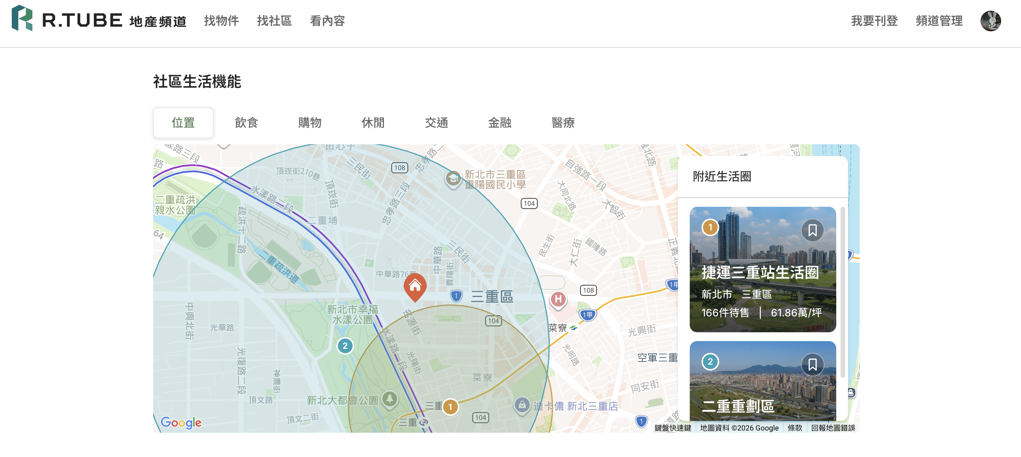
Task: Switch to the 購物 tab
Action: [310, 123]
